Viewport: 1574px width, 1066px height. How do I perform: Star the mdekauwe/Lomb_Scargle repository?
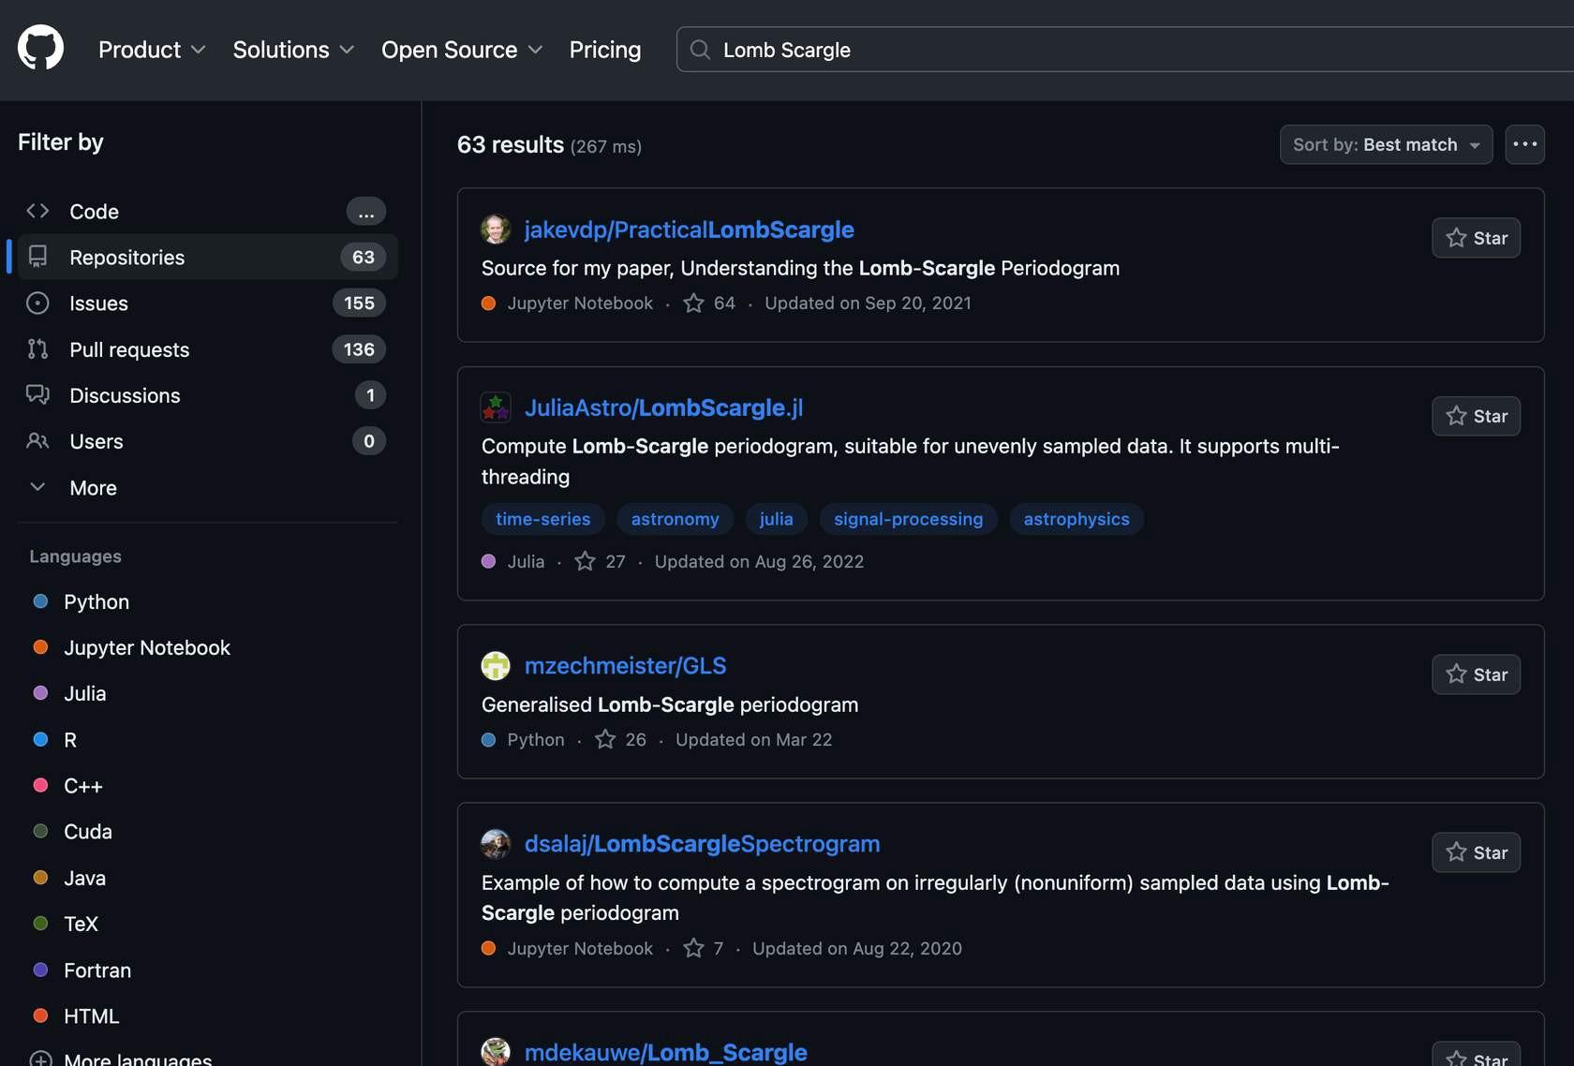click(1476, 1055)
